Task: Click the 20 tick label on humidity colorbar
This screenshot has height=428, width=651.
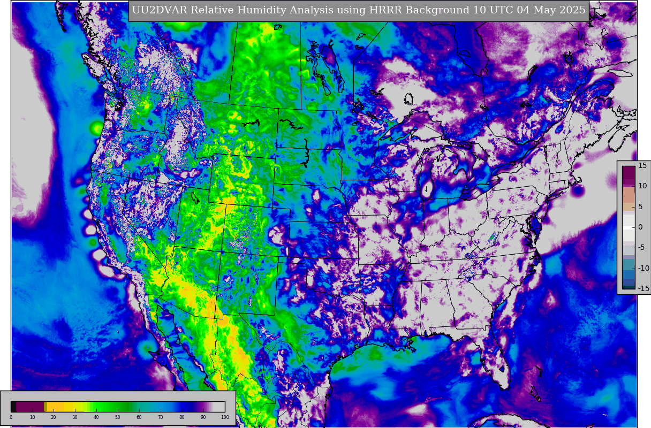Action: coord(54,417)
